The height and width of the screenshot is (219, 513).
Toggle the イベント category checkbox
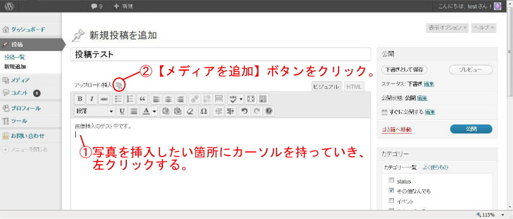391,200
